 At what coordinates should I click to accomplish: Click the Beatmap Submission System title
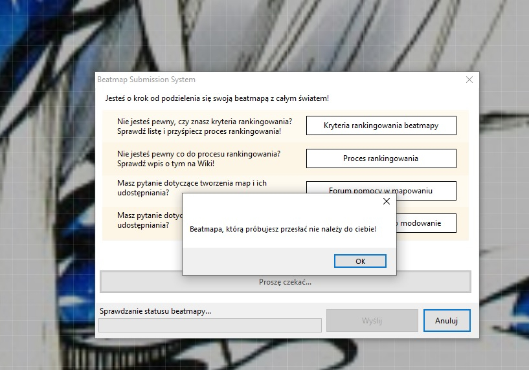click(x=146, y=80)
